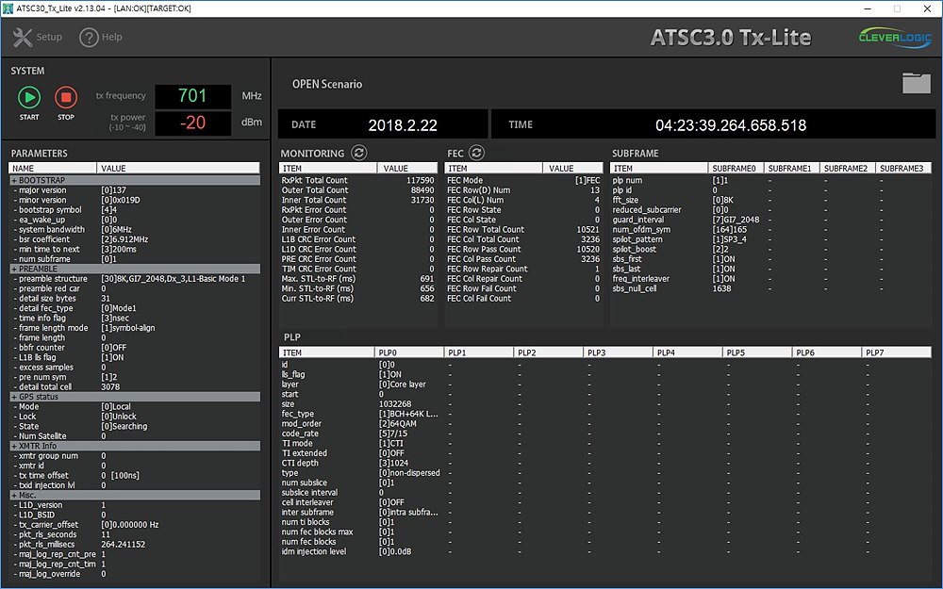Click the PLP7 column header
943x589 pixels.
pyautogui.click(x=897, y=352)
